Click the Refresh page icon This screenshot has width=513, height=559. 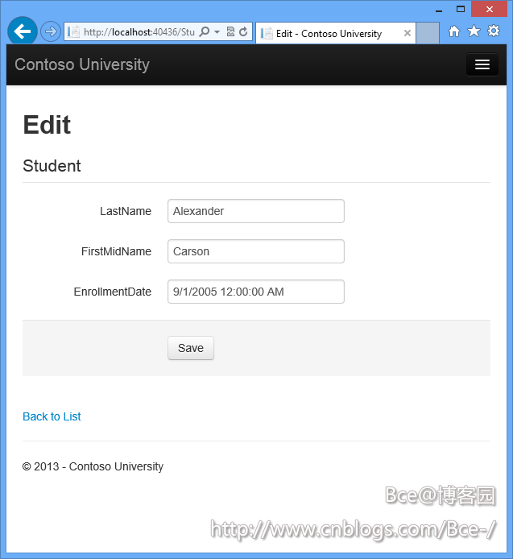tap(243, 31)
